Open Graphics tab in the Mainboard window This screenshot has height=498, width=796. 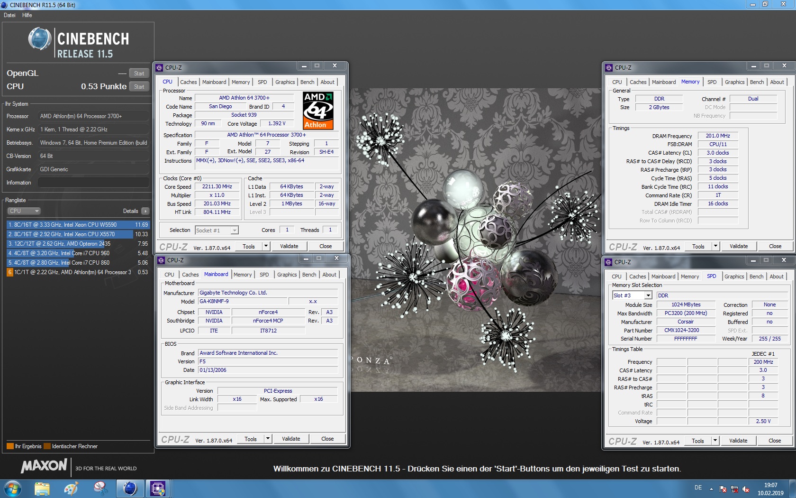287,275
